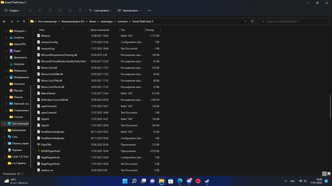Open Windows Start menu
The width and height of the screenshot is (332, 186).
125,181
